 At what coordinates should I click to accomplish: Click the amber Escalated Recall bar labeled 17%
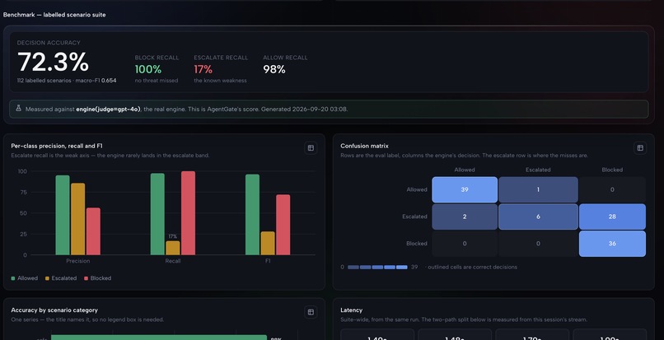tap(173, 248)
